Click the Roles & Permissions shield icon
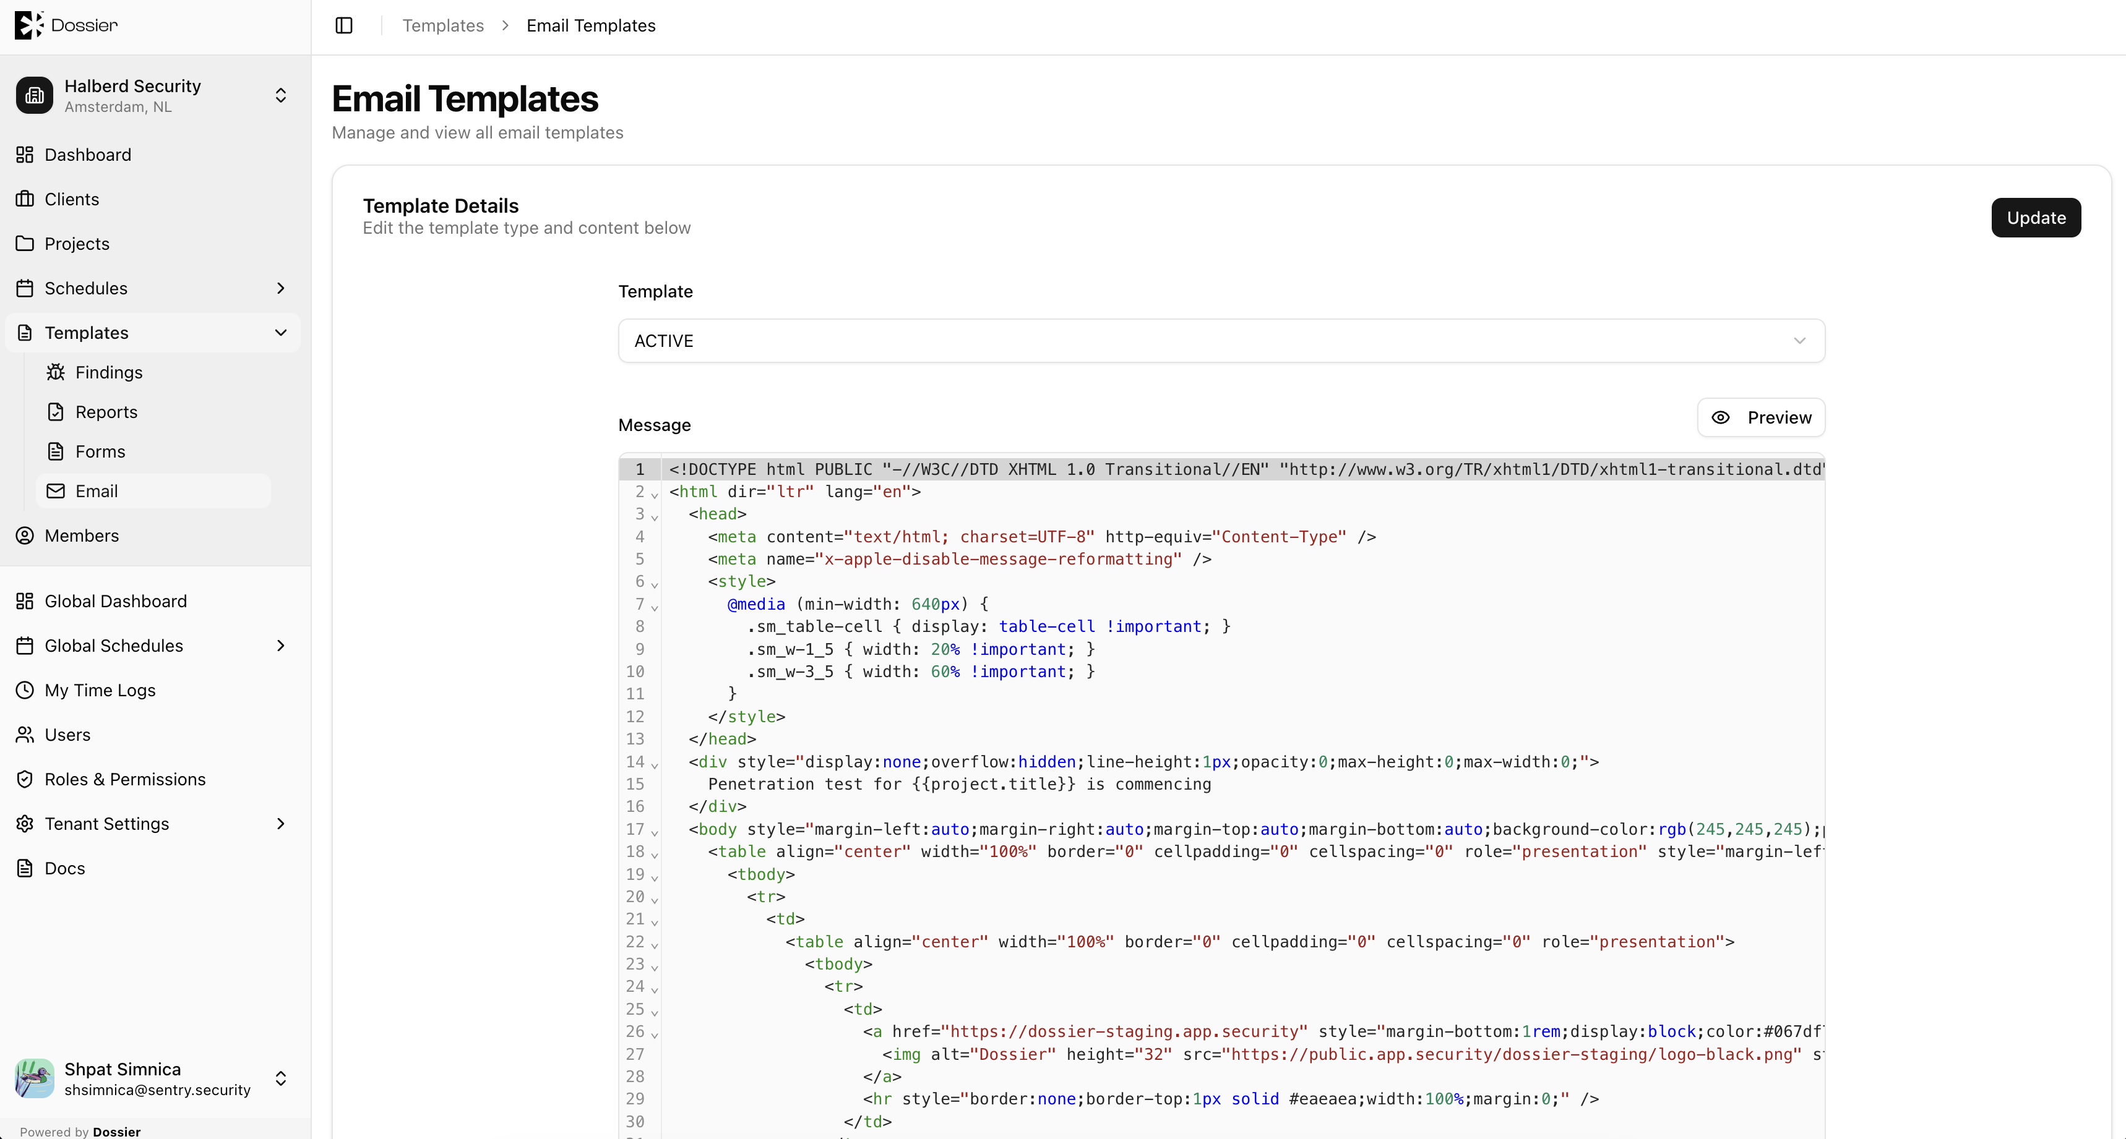 [25, 780]
